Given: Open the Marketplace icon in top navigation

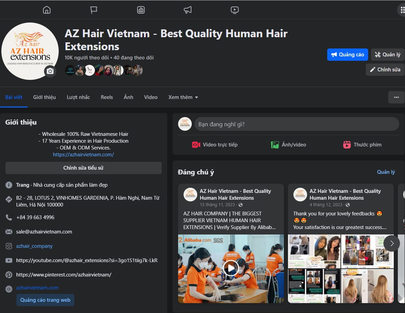Looking at the screenshot, I should (141, 10).
